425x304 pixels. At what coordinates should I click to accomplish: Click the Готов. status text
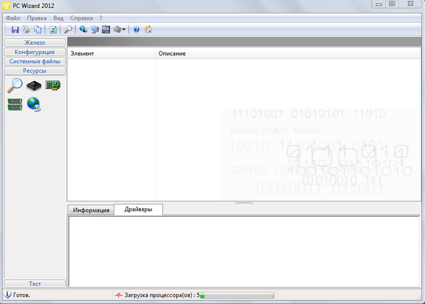pyautogui.click(x=21, y=295)
